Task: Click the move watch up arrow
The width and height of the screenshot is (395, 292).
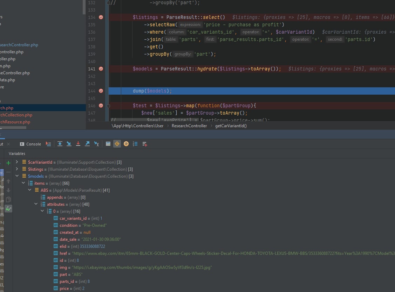Action: (x=8, y=181)
